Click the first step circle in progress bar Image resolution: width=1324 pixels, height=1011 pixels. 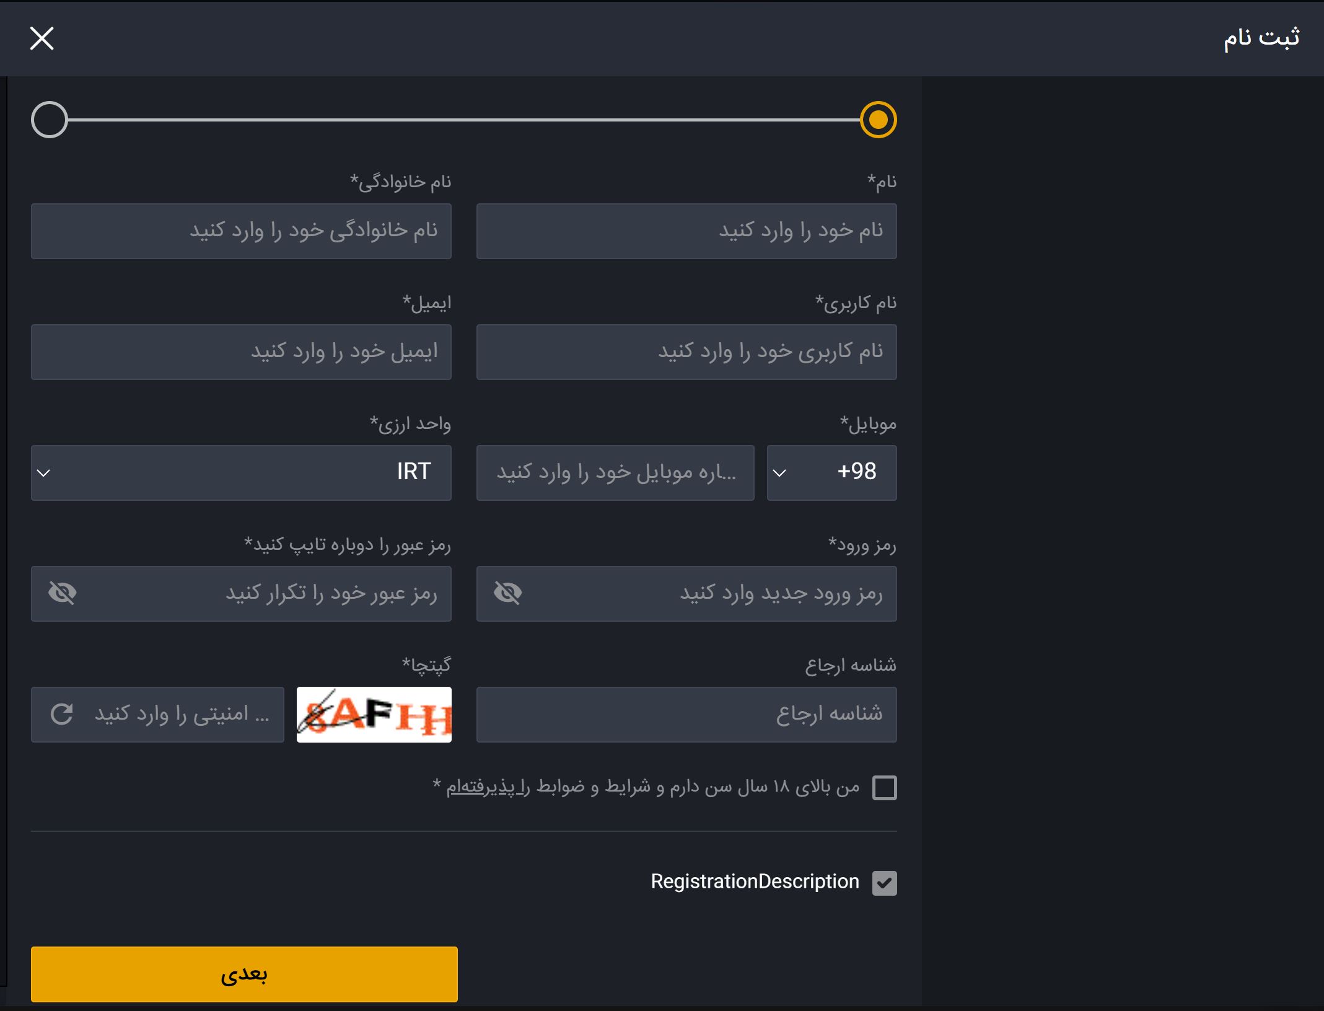878,120
